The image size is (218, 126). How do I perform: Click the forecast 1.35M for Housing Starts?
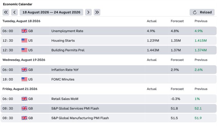[176, 41]
